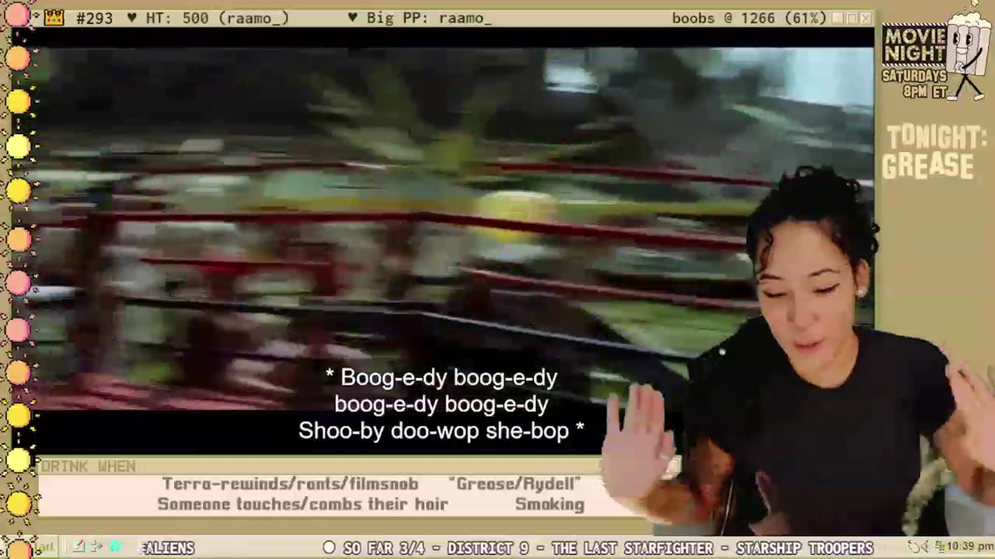This screenshot has width=995, height=559.
Task: Click the TONIGHT: GREASE banner
Action: point(934,152)
